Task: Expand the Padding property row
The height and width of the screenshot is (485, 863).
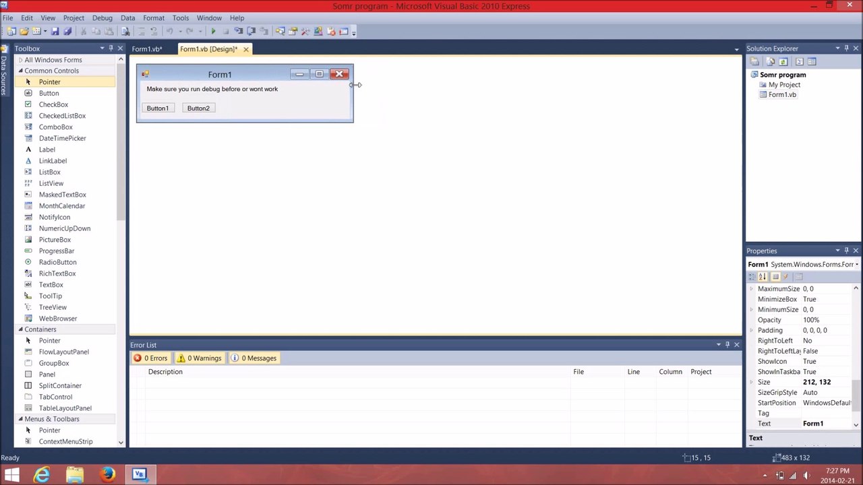Action: [x=752, y=330]
